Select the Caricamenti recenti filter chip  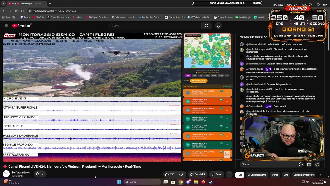point(304,175)
